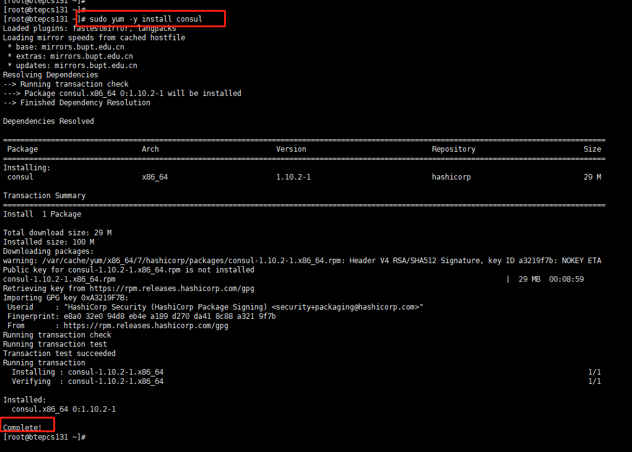Click the 'Retrieving key from' URL line
This screenshot has width=632, height=452.
click(129, 288)
